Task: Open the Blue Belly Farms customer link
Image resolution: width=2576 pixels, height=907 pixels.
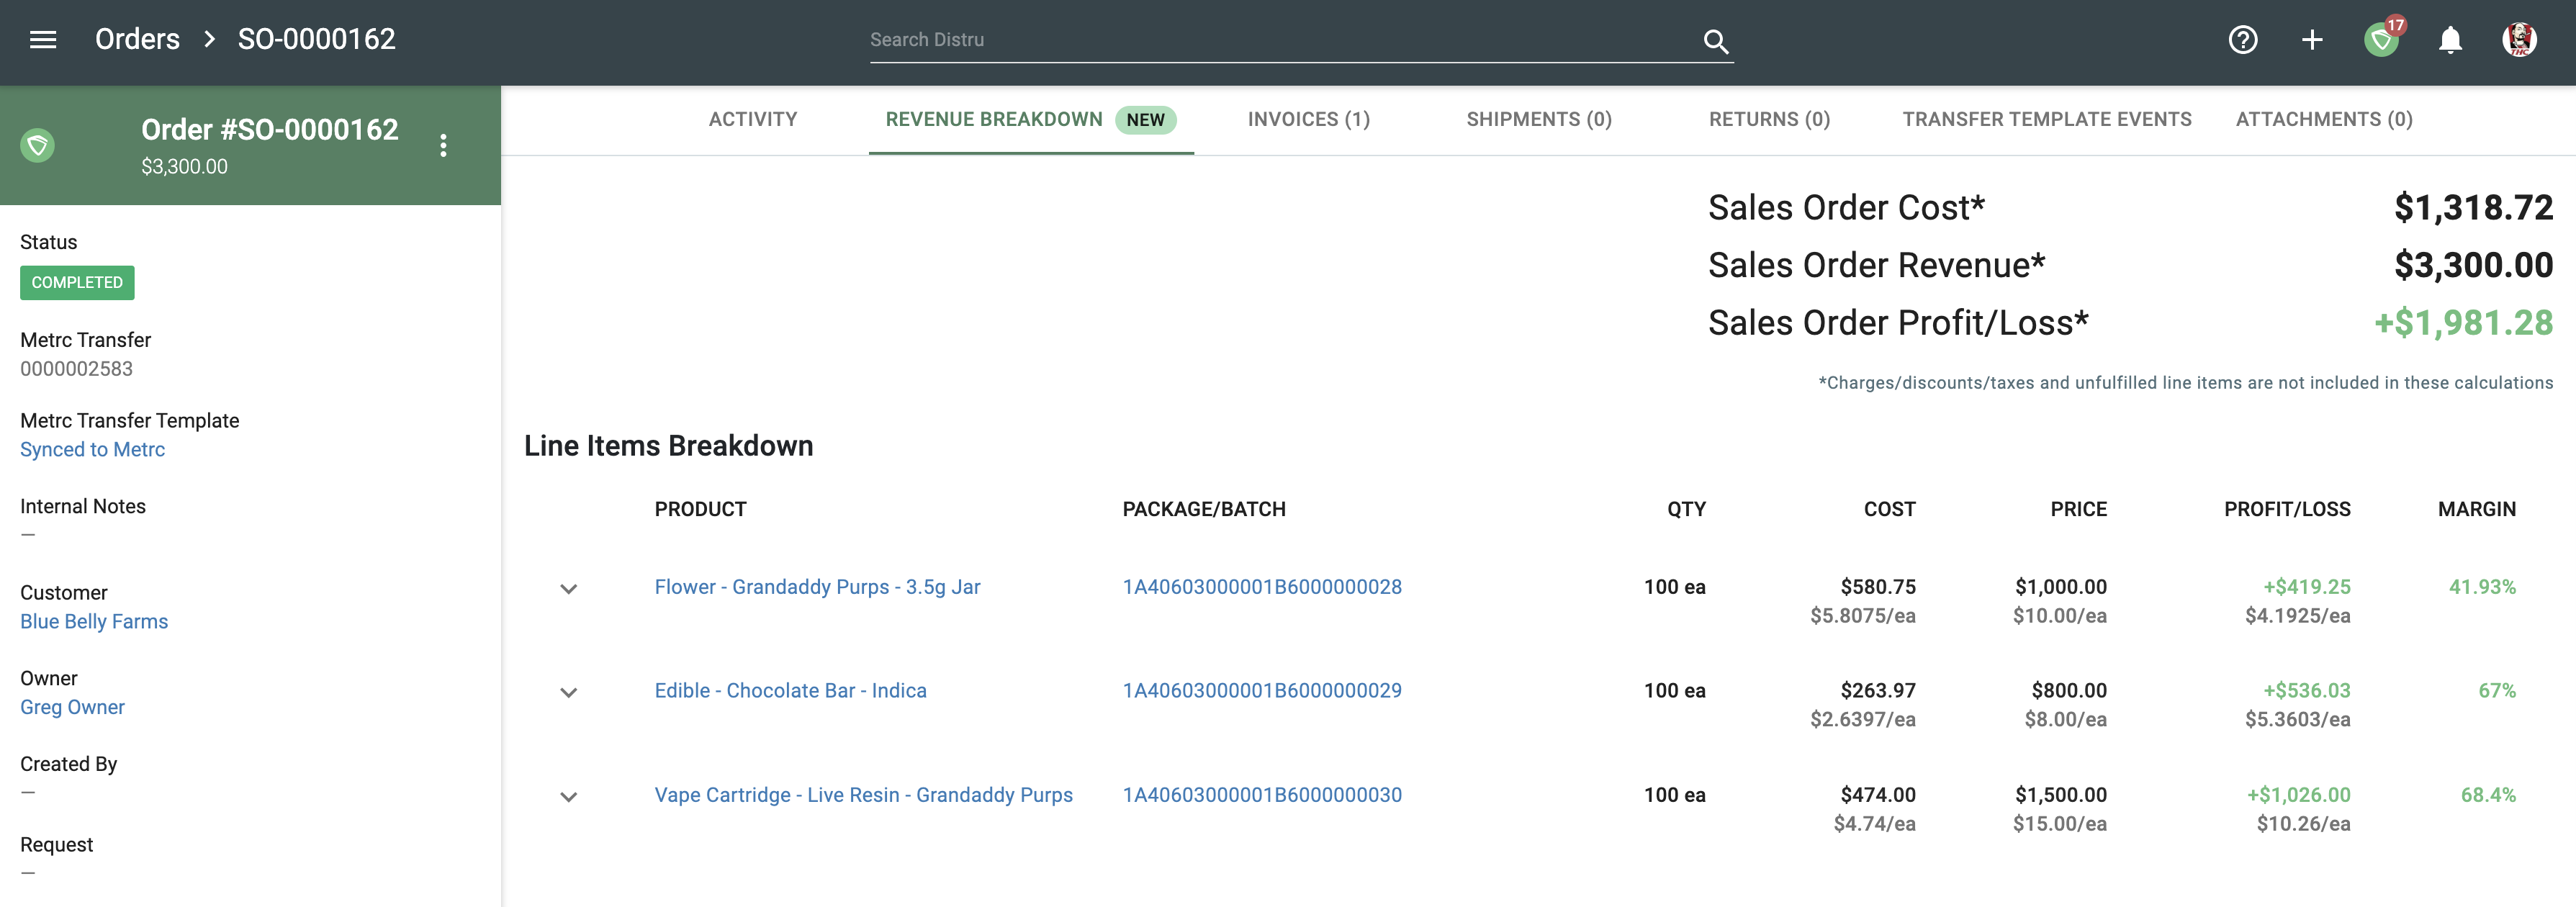Action: coord(93,621)
